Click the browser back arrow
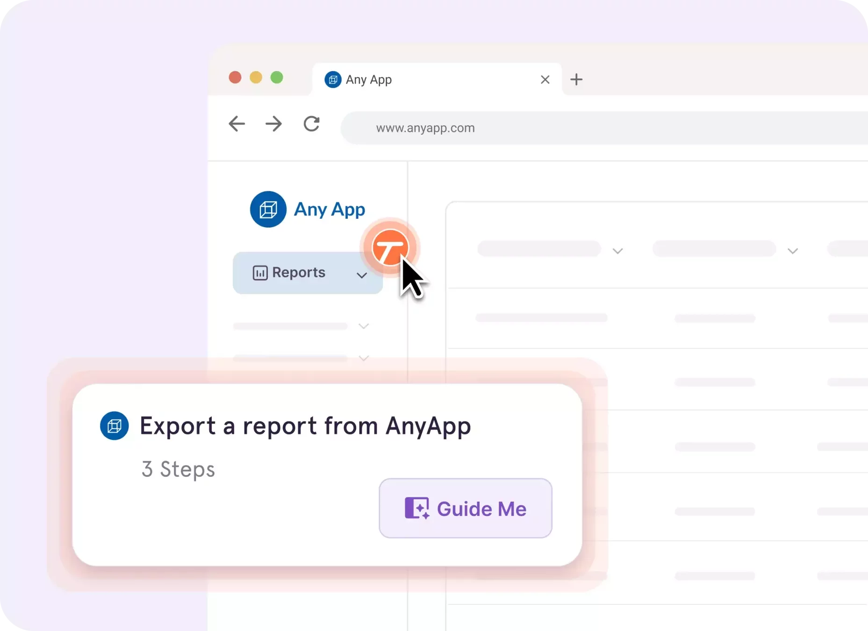The image size is (868, 631). click(237, 124)
